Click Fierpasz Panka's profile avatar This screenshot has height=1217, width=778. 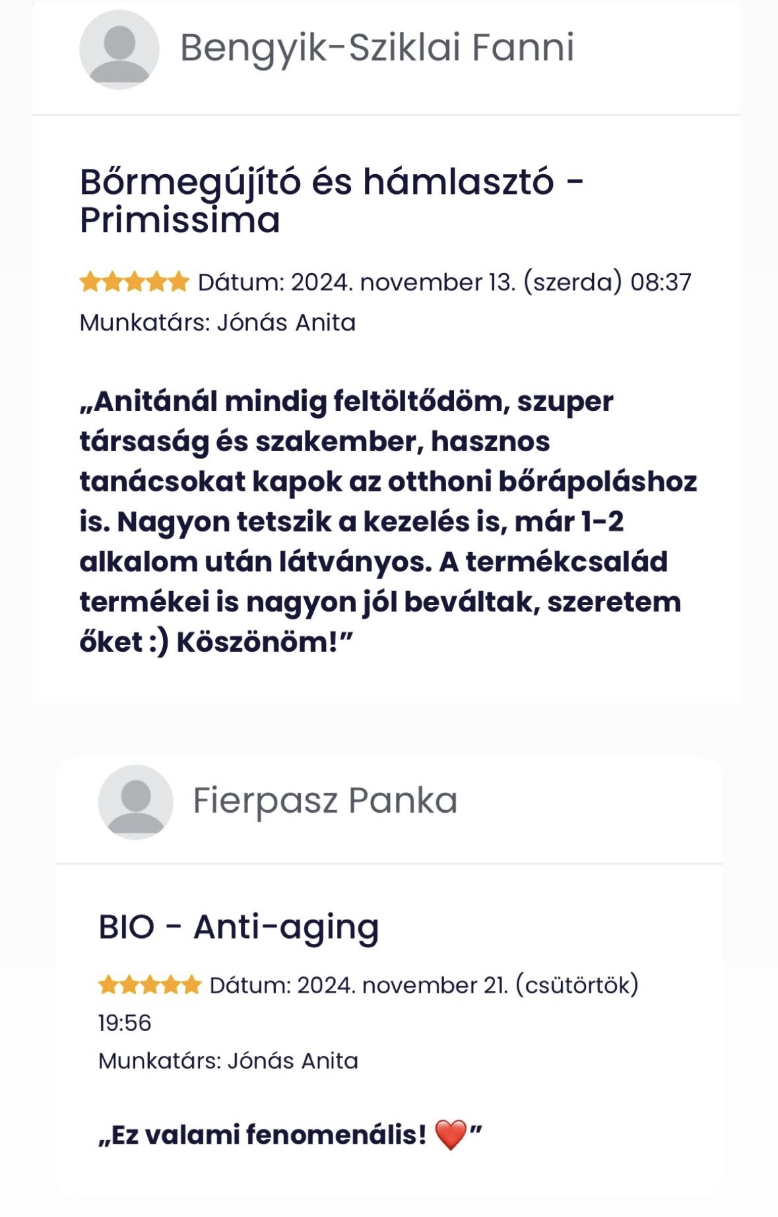point(136,802)
